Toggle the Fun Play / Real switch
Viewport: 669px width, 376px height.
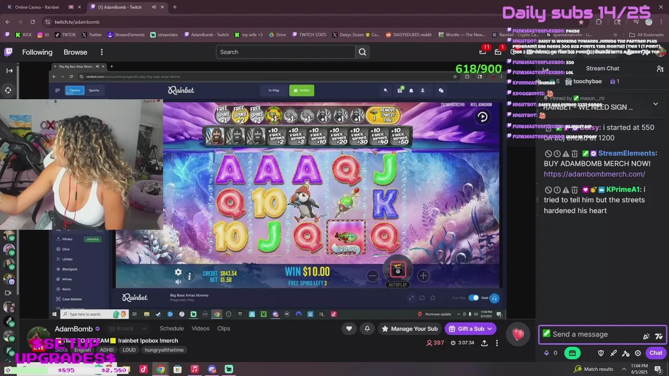(474, 298)
